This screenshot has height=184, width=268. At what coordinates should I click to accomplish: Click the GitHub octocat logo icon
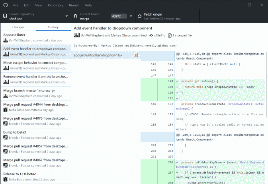pyautogui.click(x=6, y=5)
